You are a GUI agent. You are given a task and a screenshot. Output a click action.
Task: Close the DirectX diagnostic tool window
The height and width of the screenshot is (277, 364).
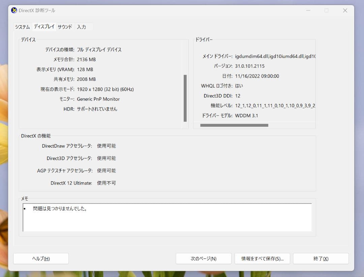pyautogui.click(x=345, y=10)
